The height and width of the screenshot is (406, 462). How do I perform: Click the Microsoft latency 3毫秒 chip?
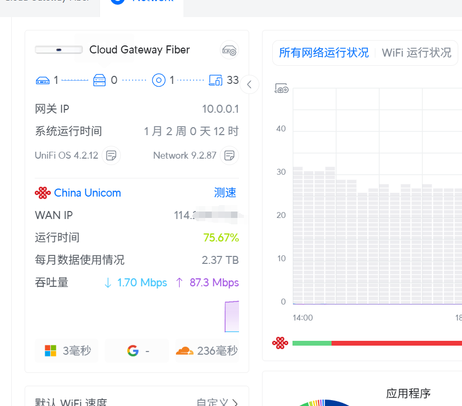[x=67, y=350]
